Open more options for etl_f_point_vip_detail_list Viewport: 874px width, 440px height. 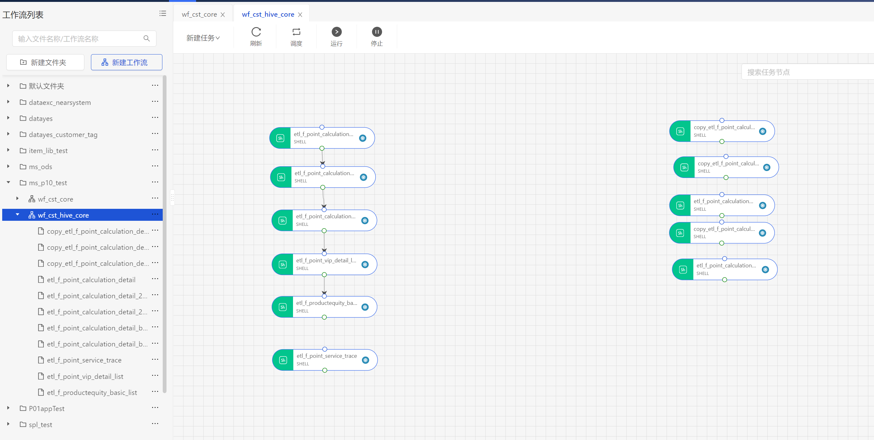[155, 375]
